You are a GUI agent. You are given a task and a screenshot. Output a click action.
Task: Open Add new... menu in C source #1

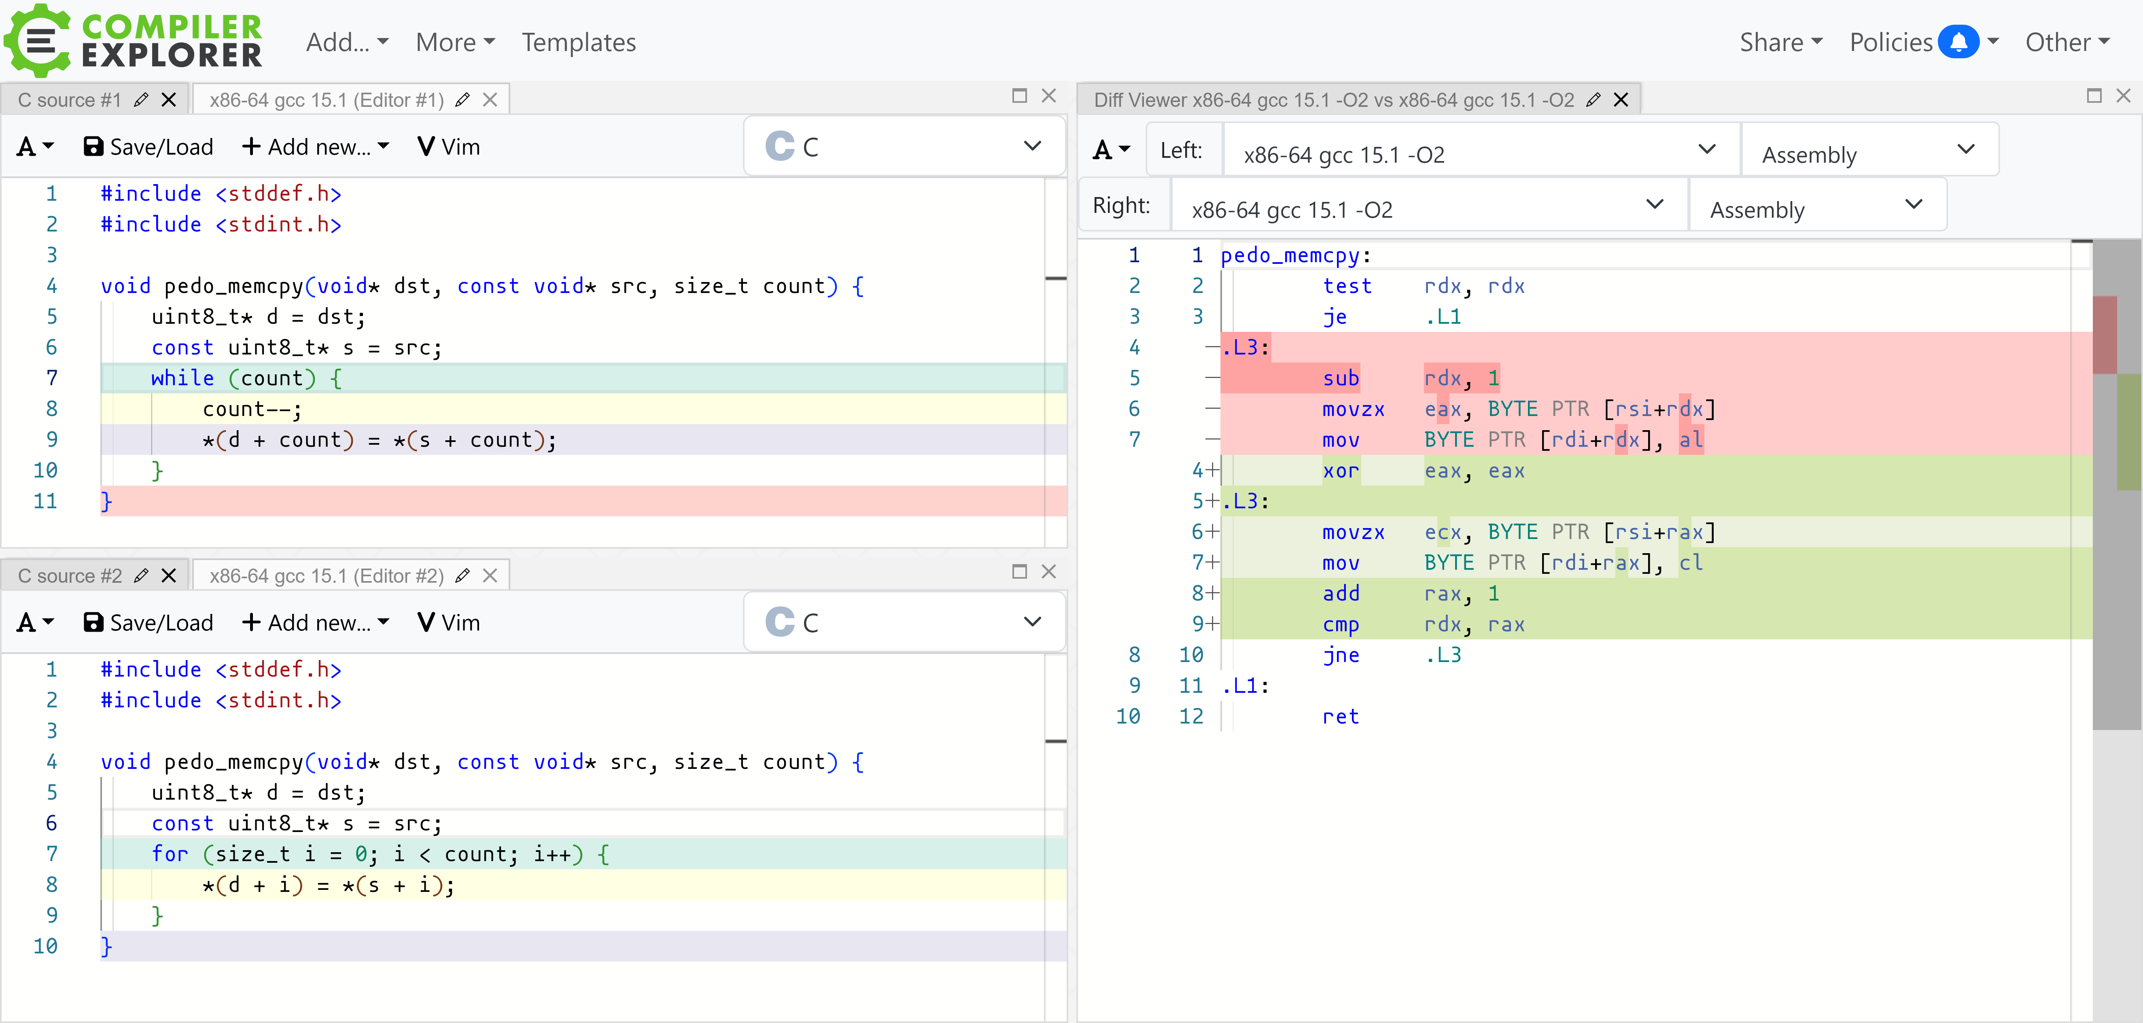[315, 147]
